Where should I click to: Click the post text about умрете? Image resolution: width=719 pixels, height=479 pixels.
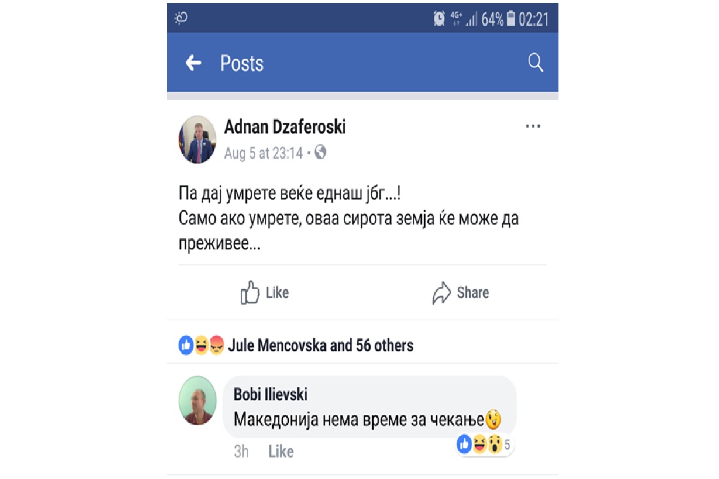[x=348, y=219]
